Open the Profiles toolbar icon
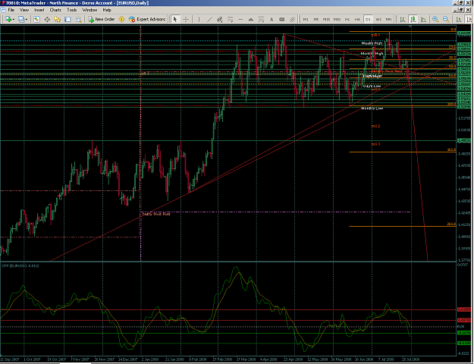Screen dimensions: 474x364 [21, 20]
